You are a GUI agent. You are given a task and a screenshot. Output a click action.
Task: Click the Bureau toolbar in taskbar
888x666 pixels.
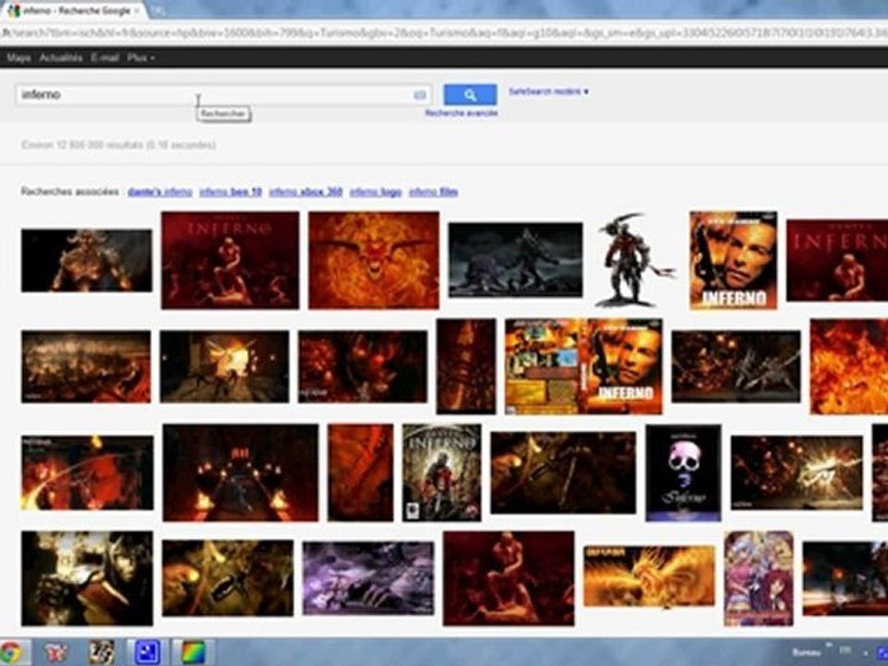807,652
